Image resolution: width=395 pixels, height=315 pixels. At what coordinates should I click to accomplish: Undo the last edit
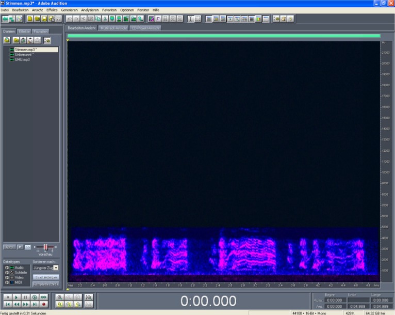coord(69,19)
